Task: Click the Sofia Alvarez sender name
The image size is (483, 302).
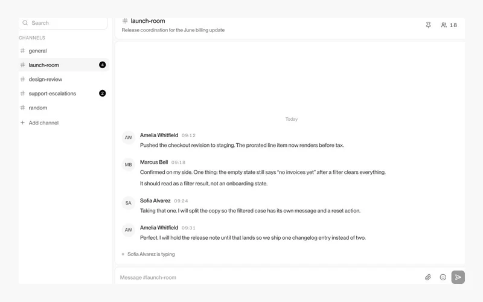Action: pos(155,201)
